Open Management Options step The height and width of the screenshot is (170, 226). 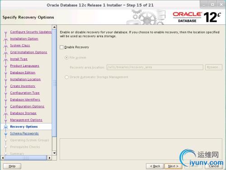tap(26, 120)
